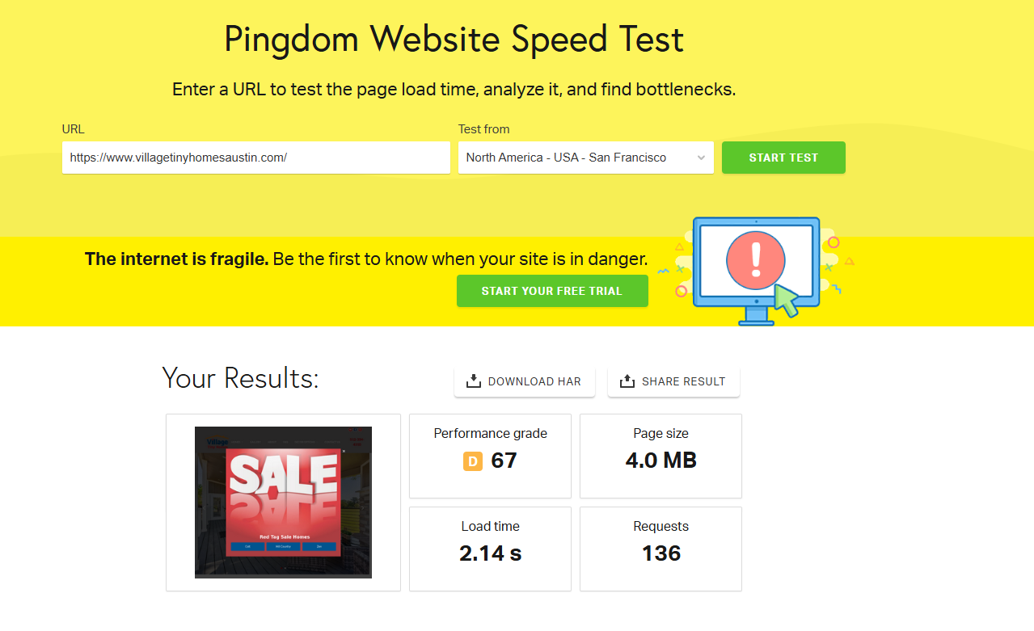1034x631 pixels.
Task: Select the Page size 4.0 MB card
Action: (660, 456)
